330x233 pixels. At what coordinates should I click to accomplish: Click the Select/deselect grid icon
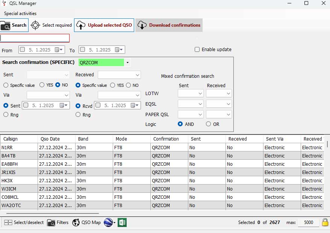coord(8,222)
